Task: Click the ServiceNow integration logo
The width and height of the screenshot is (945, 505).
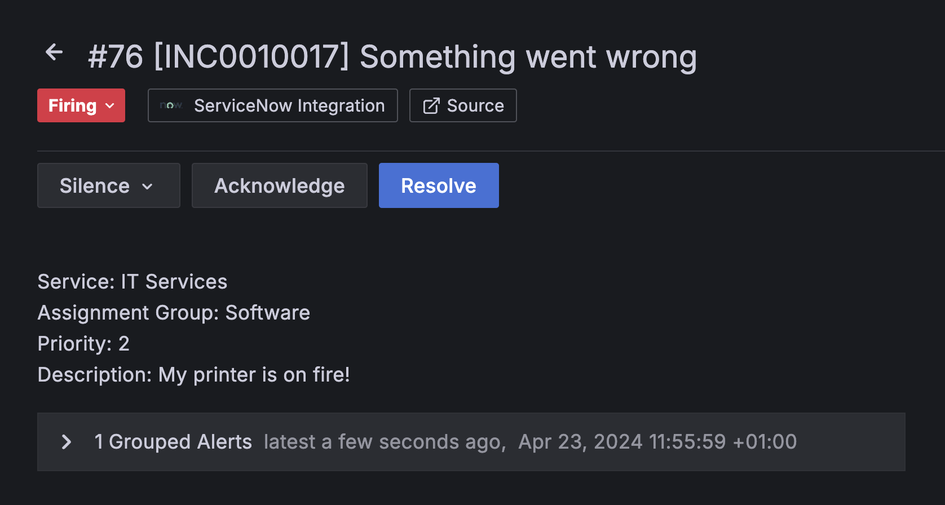Action: click(170, 105)
